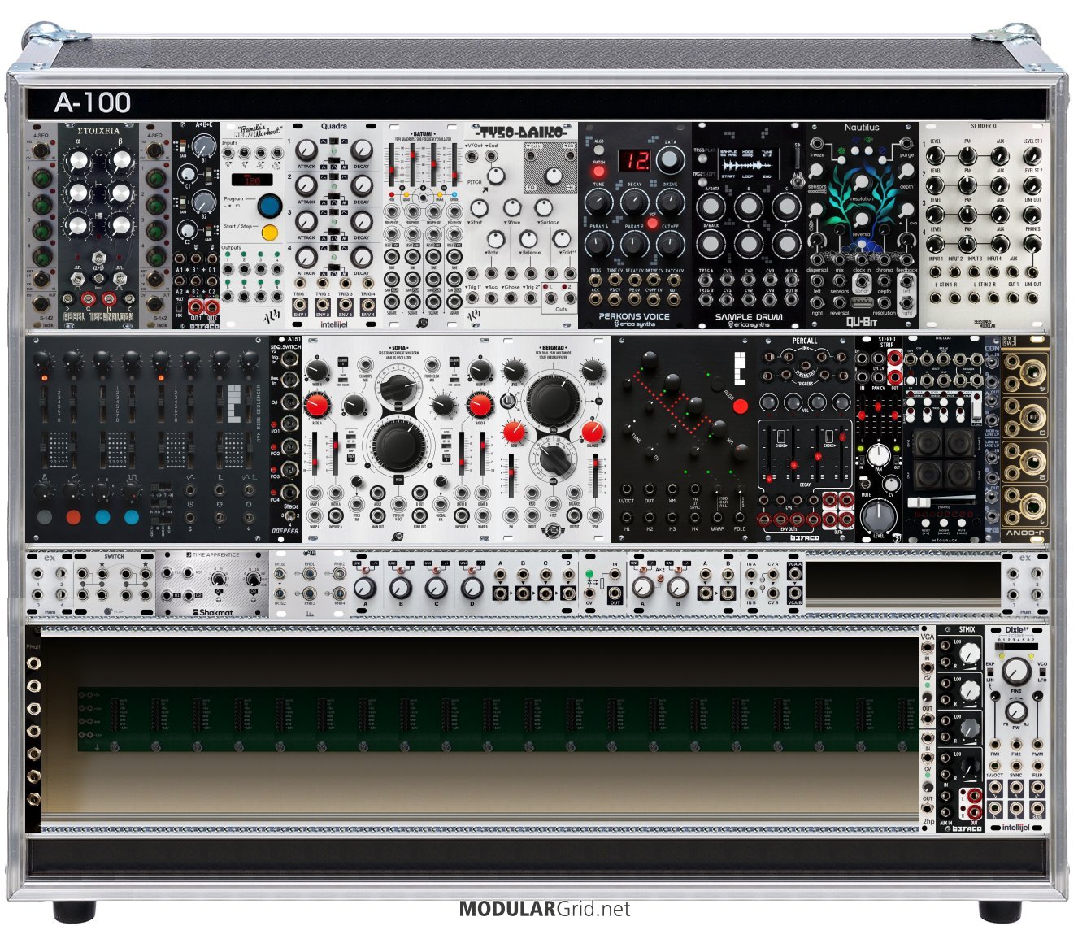This screenshot has width=1091, height=926.
Task: Click the gray round button on the M185 sequencer
Action: click(44, 517)
